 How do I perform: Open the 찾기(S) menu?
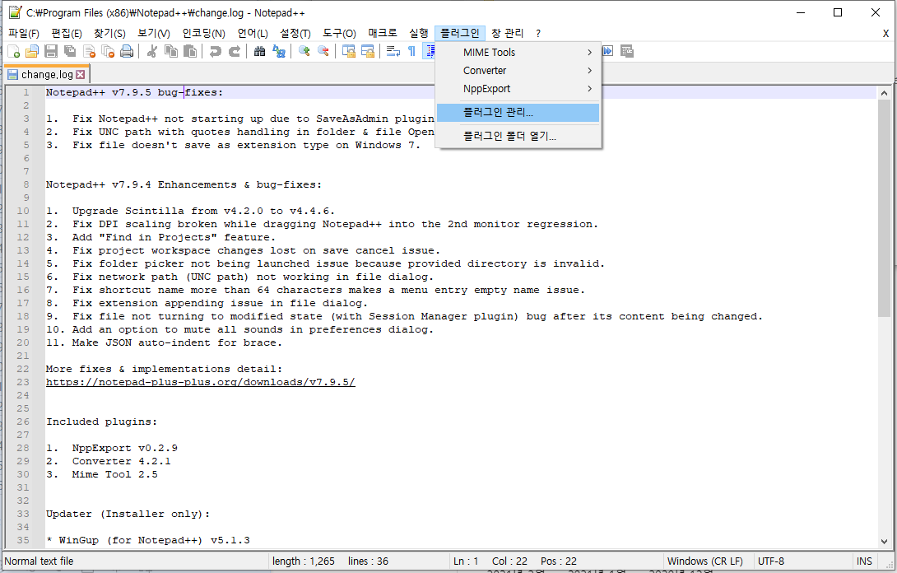coord(109,33)
